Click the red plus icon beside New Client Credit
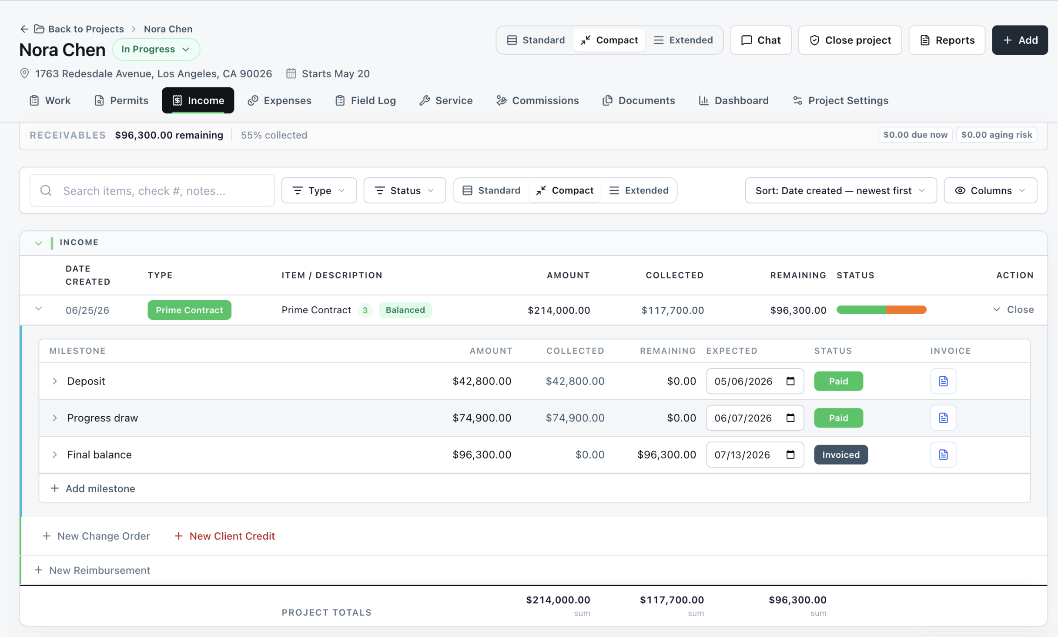 pyautogui.click(x=178, y=536)
